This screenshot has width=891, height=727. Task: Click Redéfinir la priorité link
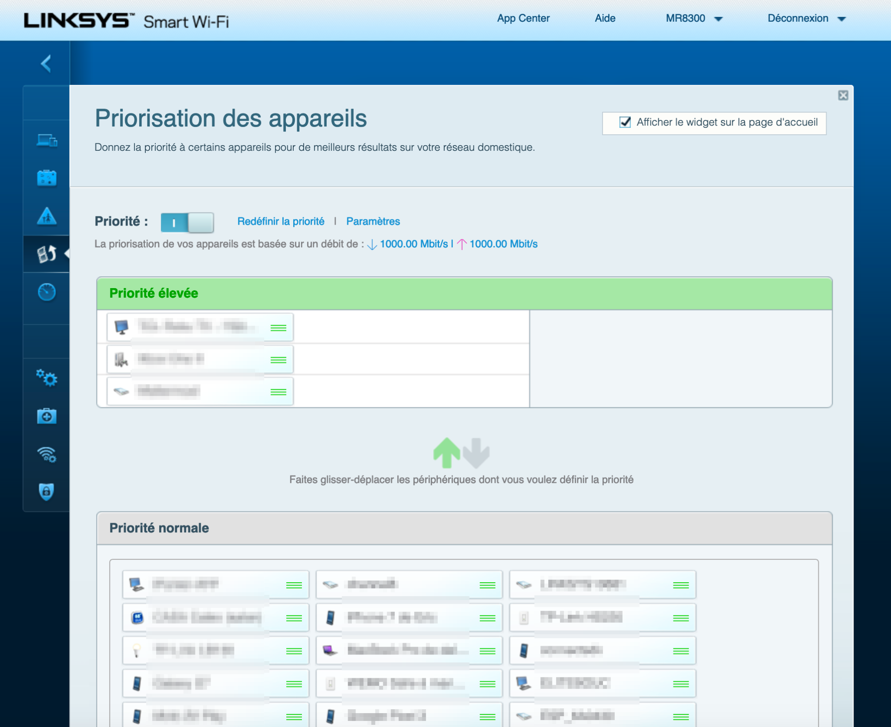pos(281,221)
